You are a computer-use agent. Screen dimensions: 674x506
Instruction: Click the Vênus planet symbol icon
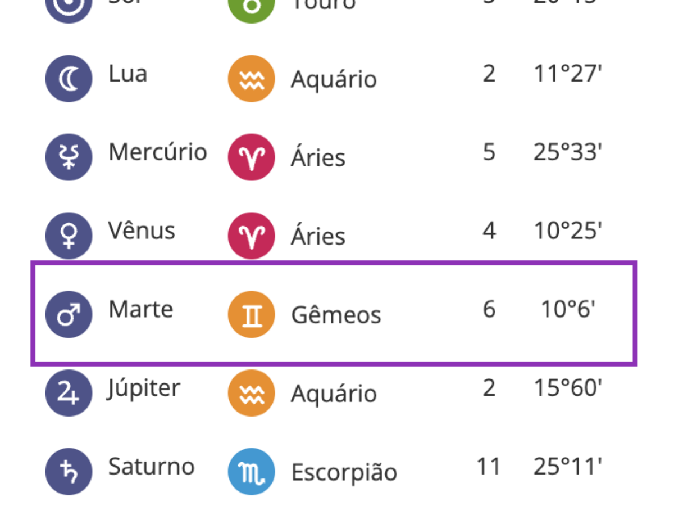pyautogui.click(x=69, y=236)
